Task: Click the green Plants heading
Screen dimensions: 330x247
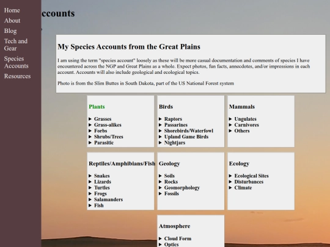Action: pyautogui.click(x=97, y=107)
